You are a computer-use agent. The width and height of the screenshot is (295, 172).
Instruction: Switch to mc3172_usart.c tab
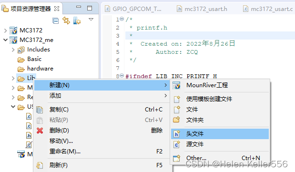pyautogui.click(x=272, y=9)
